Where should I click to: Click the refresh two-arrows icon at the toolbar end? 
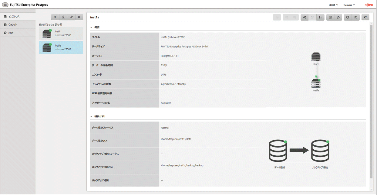coord(365,17)
